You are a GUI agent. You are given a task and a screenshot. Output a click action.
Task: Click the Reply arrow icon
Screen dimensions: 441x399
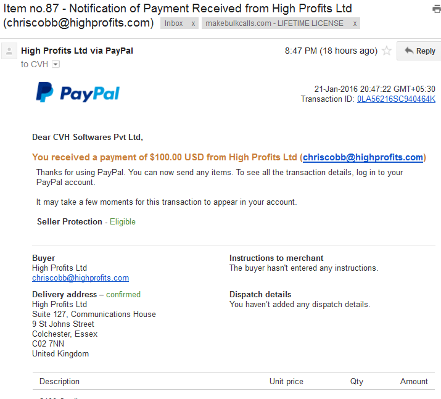[x=409, y=51]
